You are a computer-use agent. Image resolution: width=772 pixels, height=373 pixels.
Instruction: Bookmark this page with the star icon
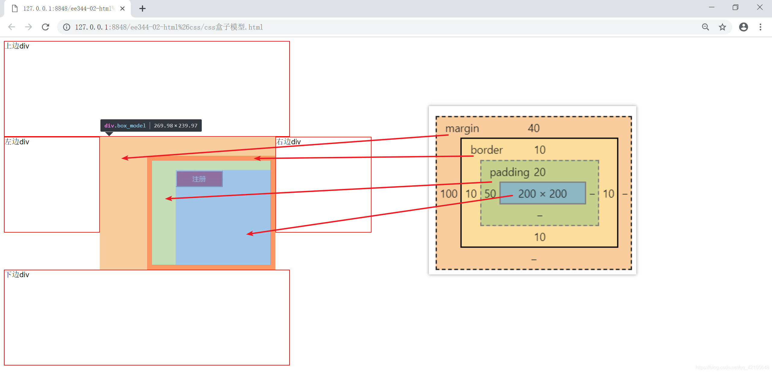click(723, 27)
